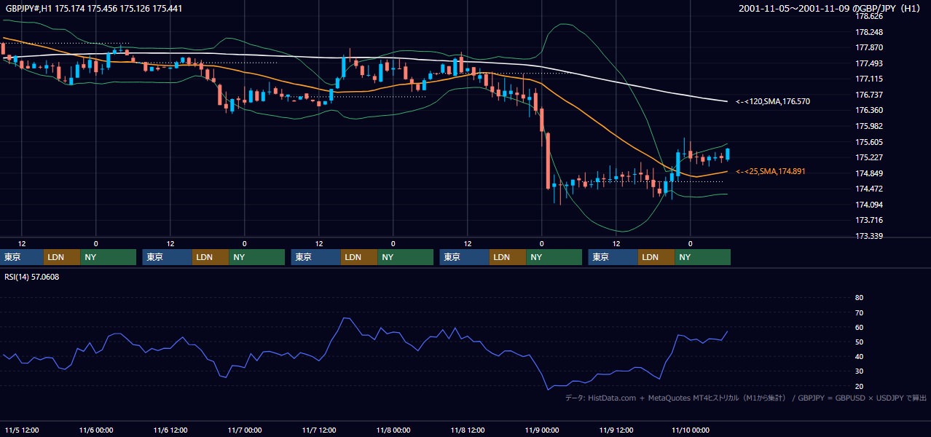
Task: Click the '11/9 00:00' date label
Action: click(x=541, y=430)
